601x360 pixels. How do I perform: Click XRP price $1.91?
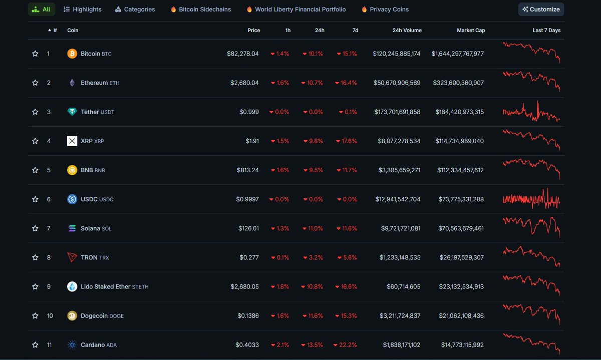click(252, 141)
